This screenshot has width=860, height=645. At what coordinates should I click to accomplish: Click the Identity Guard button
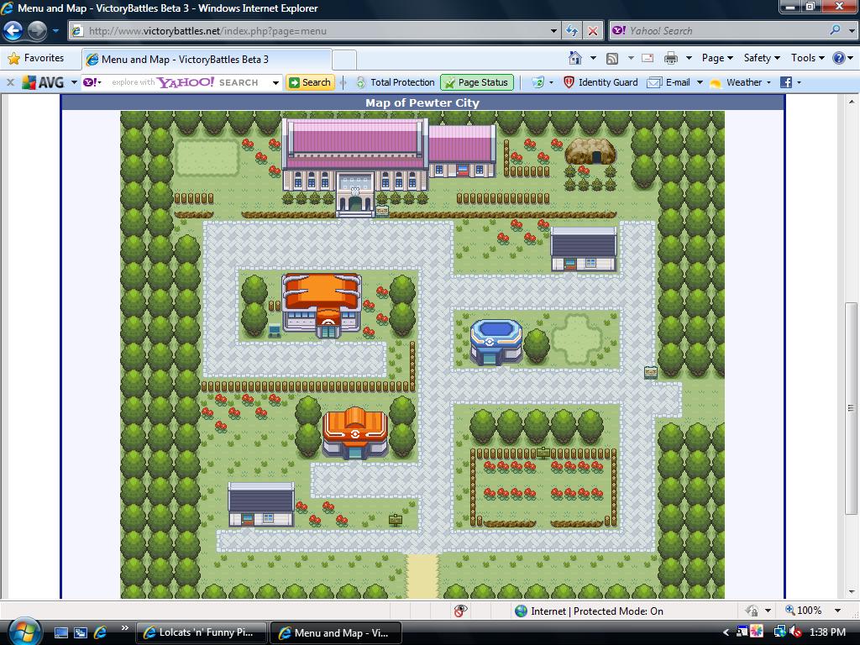[600, 82]
